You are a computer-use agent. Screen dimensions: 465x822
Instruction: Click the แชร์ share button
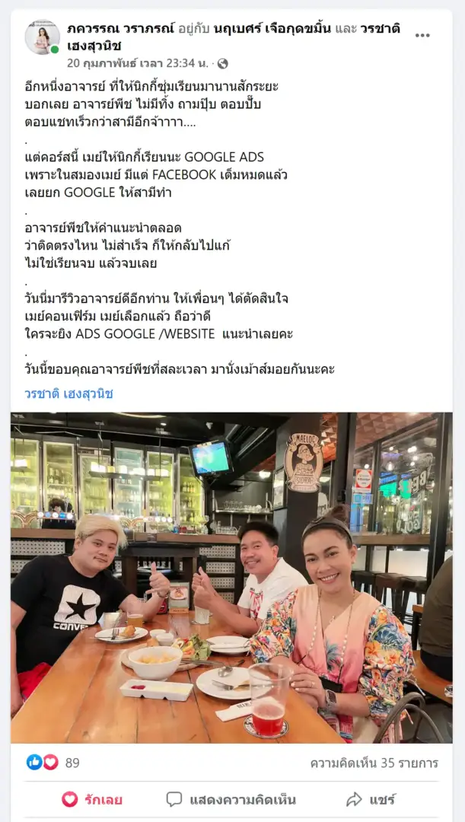tap(371, 799)
